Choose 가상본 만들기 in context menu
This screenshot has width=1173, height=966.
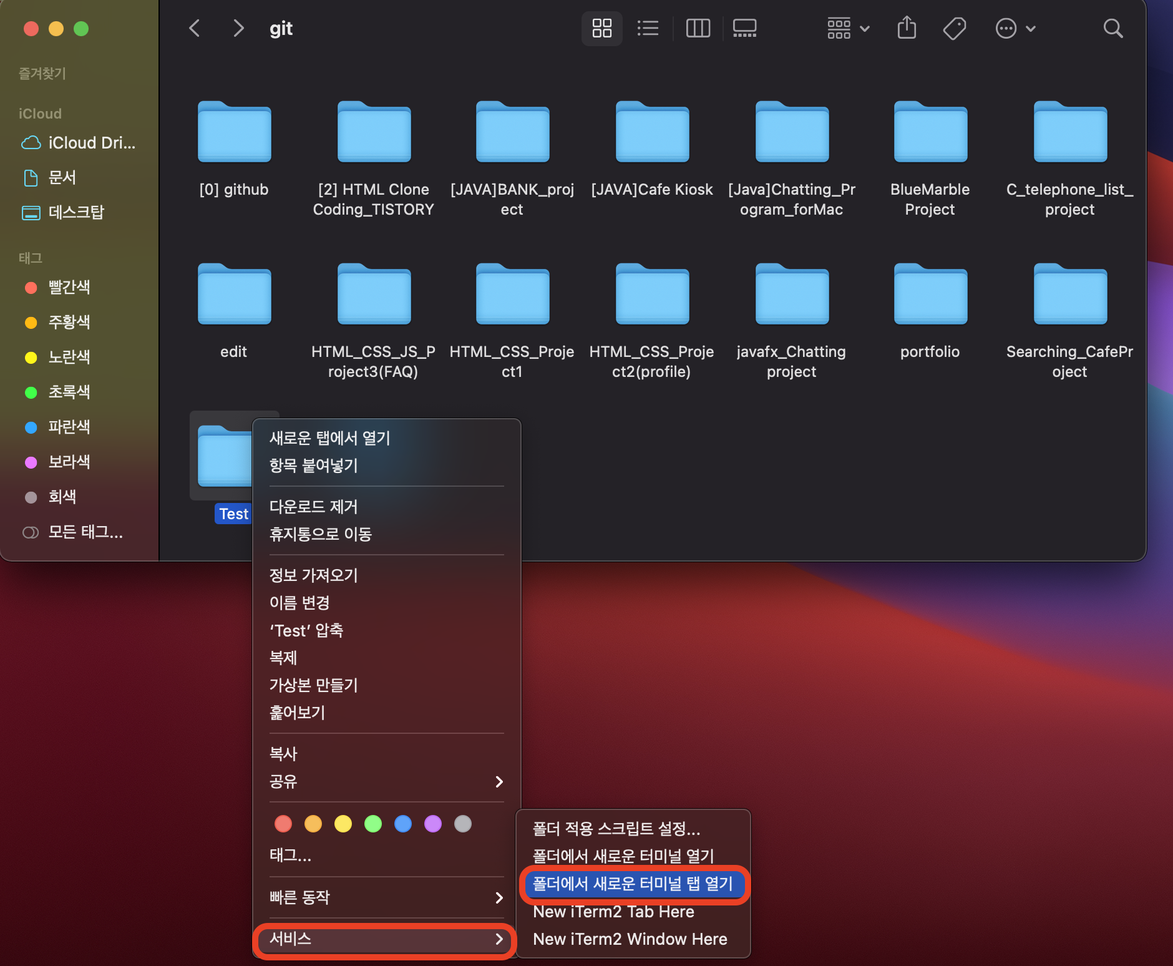click(x=386, y=685)
